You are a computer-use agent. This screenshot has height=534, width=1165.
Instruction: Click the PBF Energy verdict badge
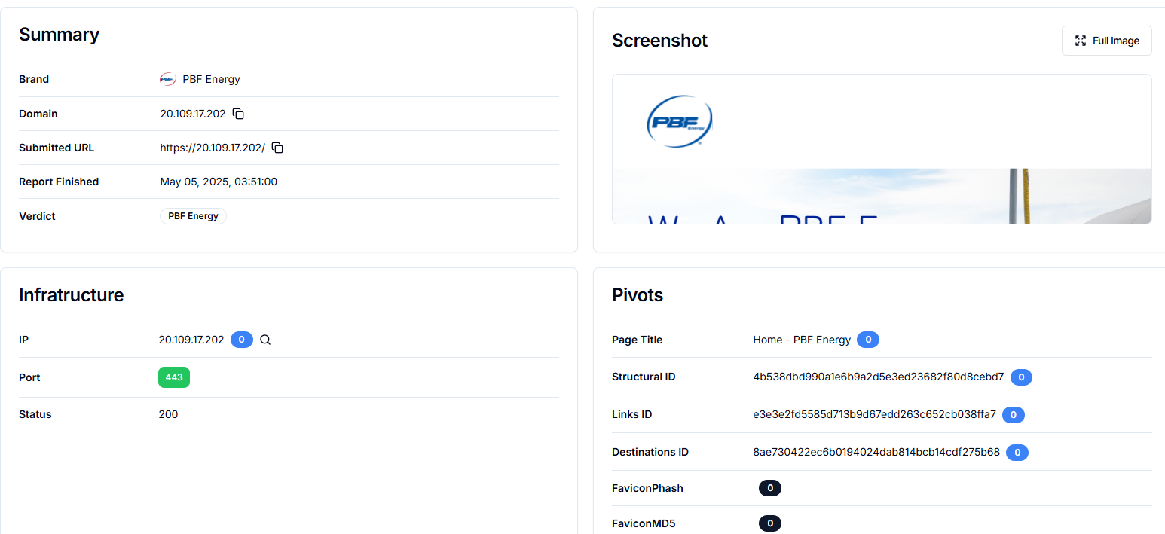pos(193,216)
